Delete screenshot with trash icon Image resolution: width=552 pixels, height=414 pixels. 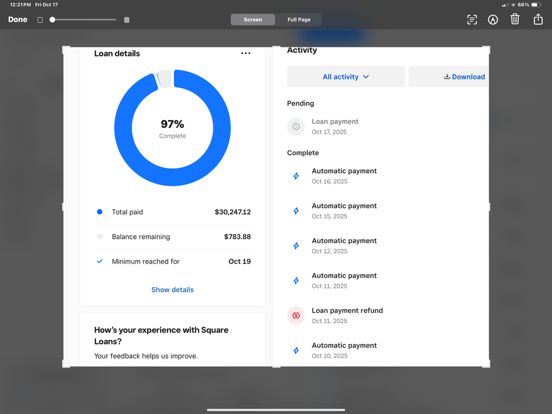point(515,19)
